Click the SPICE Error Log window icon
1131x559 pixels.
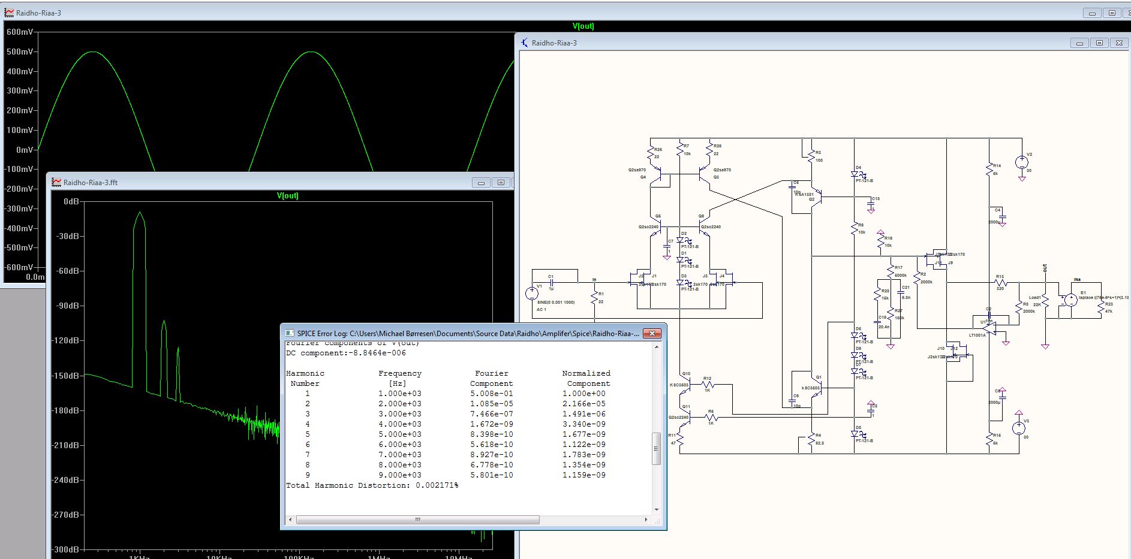pos(290,333)
